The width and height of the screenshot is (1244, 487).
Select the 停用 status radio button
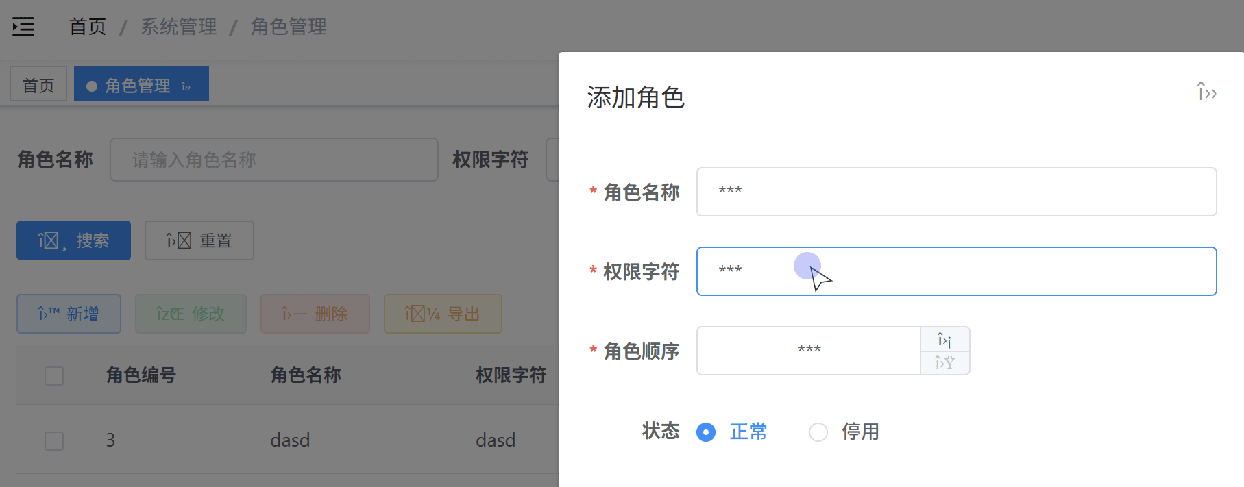pos(818,432)
